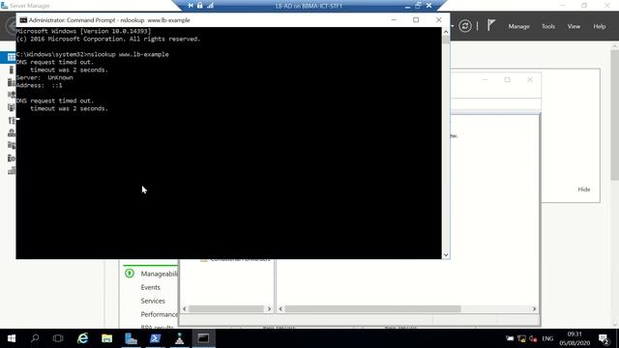Click right pane's horizontal scrollbar thumb
This screenshot has height=348, width=619.
click(x=372, y=309)
